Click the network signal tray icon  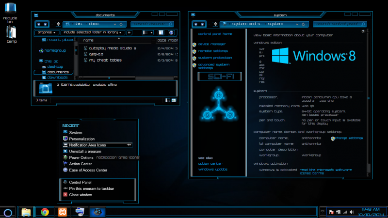(345, 212)
